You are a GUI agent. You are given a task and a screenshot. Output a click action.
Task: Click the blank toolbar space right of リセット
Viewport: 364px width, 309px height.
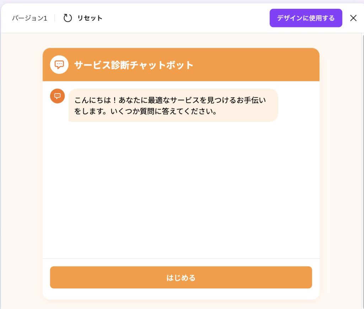pos(186,18)
